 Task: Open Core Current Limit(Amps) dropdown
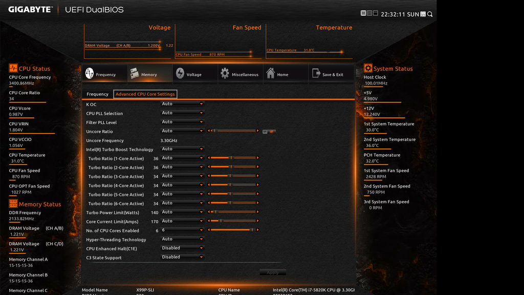point(182,221)
